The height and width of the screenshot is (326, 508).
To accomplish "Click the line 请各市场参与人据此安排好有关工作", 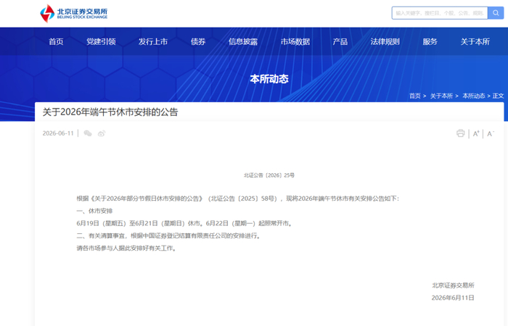I will [x=127, y=248].
